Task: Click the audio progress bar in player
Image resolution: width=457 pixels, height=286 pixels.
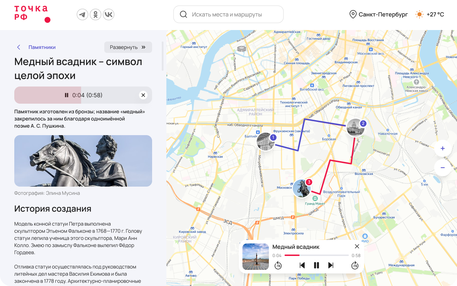Action: 316,255
